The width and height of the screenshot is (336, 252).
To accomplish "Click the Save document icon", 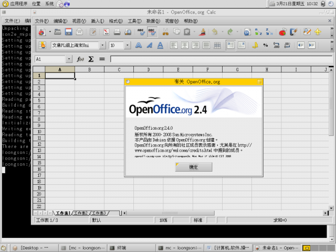I will [x=68, y=32].
